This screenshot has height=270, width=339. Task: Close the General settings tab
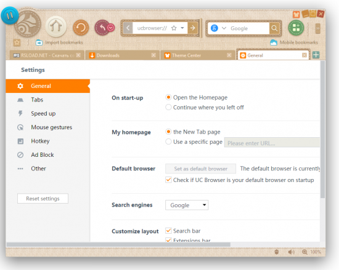pyautogui.click(x=304, y=55)
